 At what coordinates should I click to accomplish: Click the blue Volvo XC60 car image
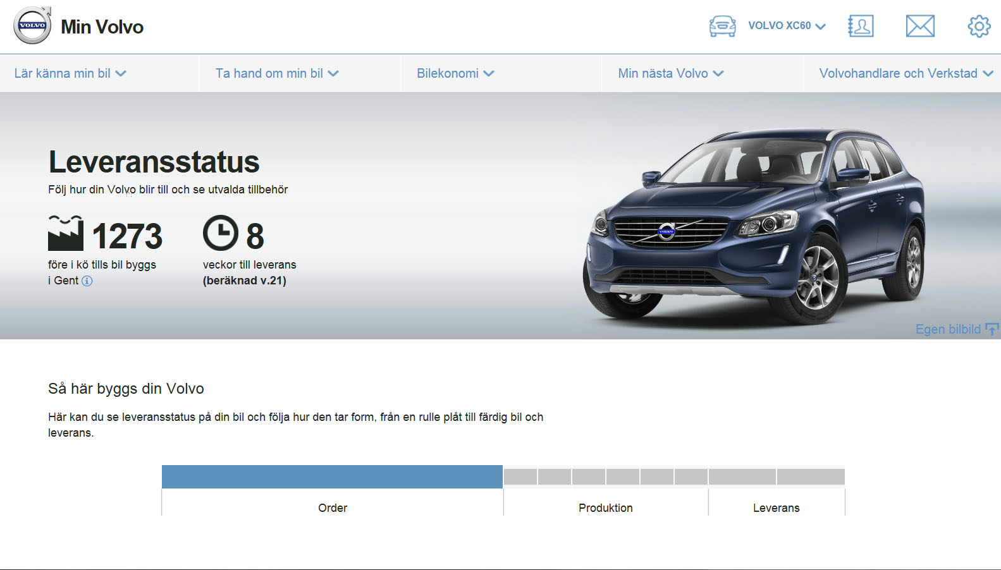click(x=752, y=227)
